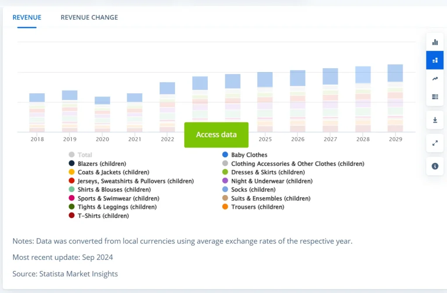
Task: Click the Access data button
Action: tap(216, 135)
